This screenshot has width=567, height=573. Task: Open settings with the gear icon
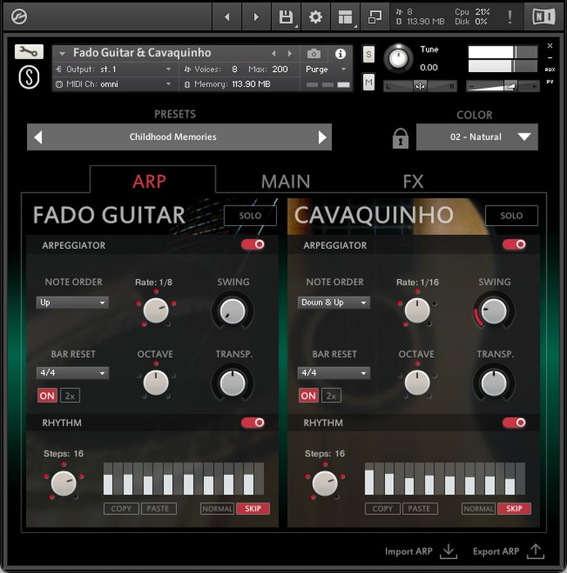(315, 17)
